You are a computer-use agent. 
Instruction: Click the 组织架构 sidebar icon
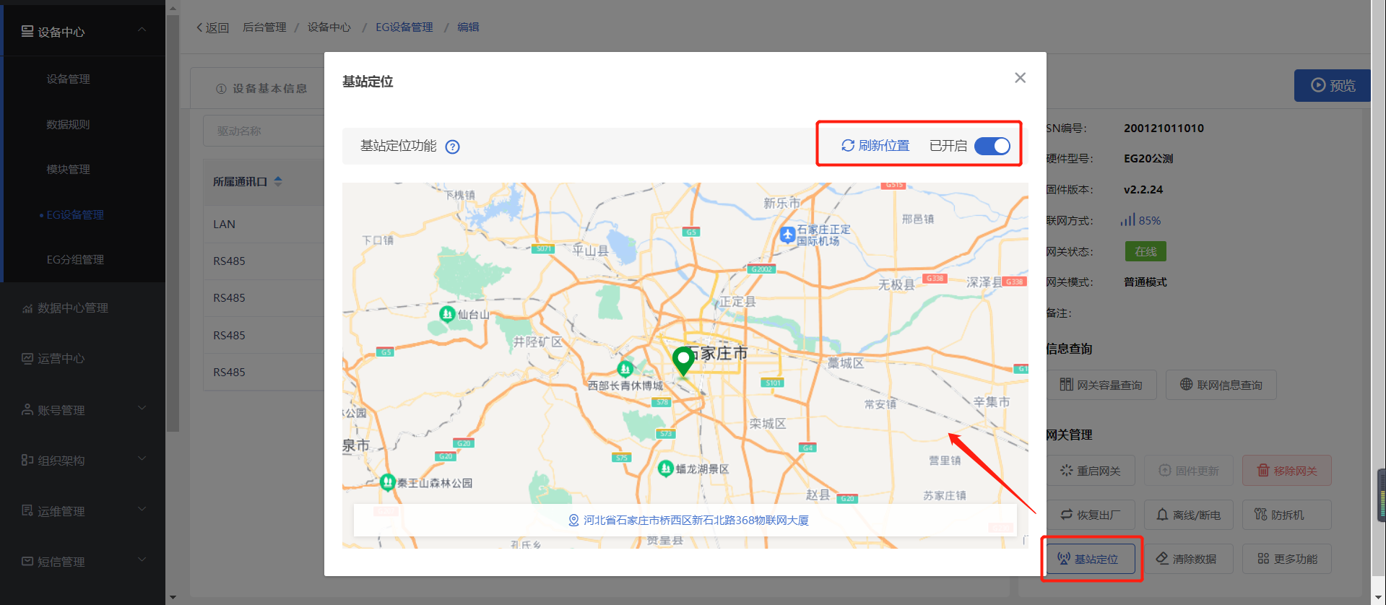[x=27, y=460]
